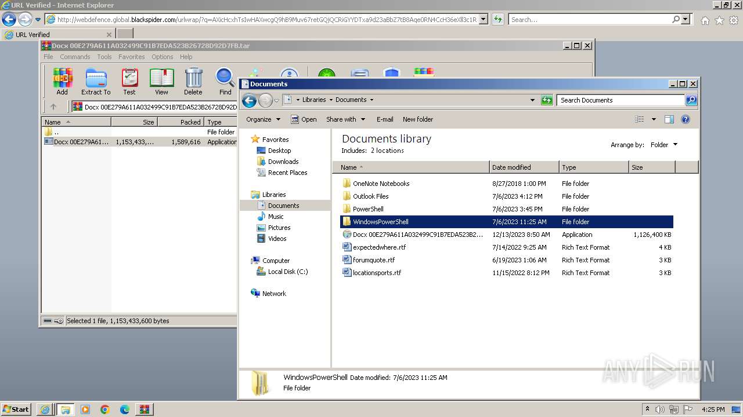Click Internet Explorer search box
Image resolution: width=743 pixels, height=417 pixels.
(589, 20)
